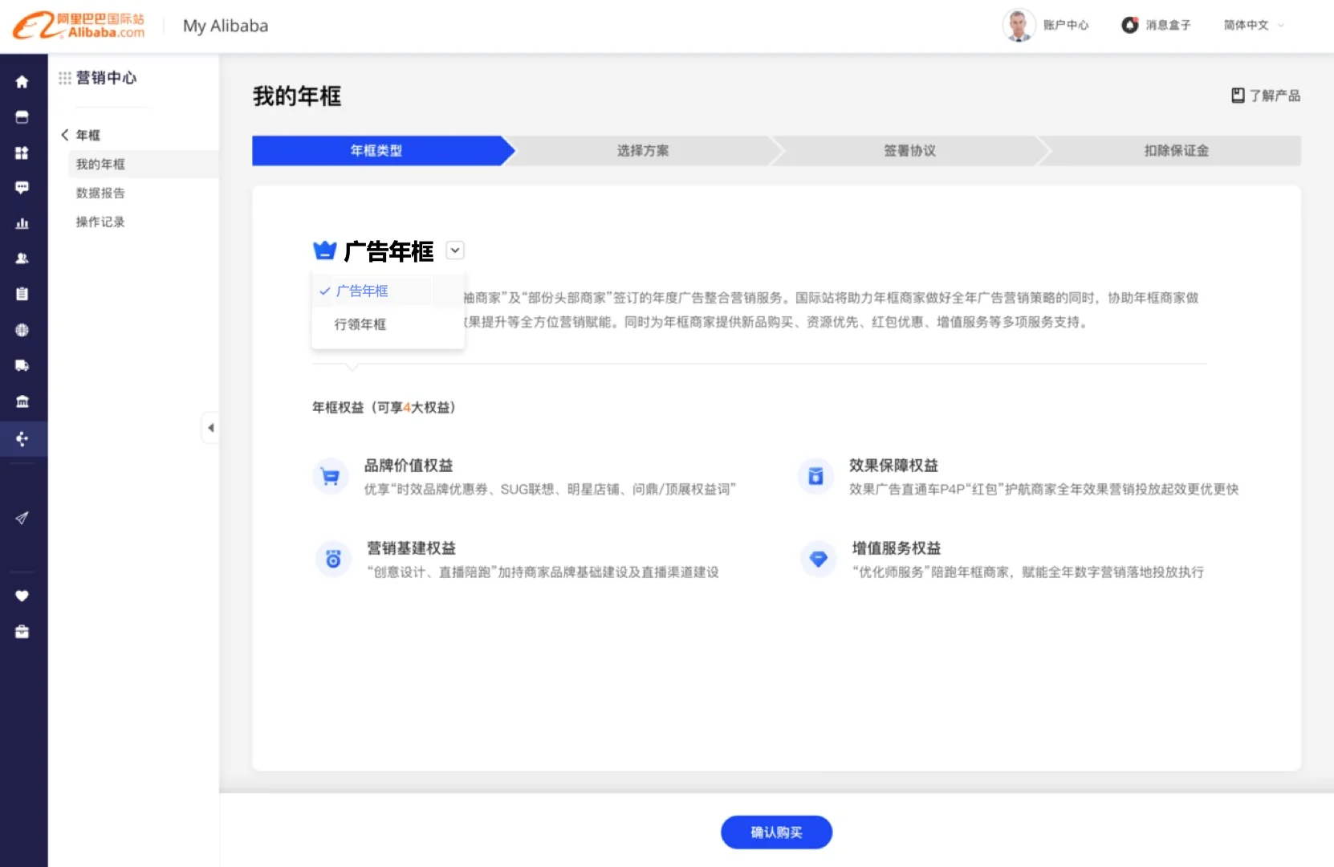Go back using the 年框 chevron

pyautogui.click(x=65, y=135)
